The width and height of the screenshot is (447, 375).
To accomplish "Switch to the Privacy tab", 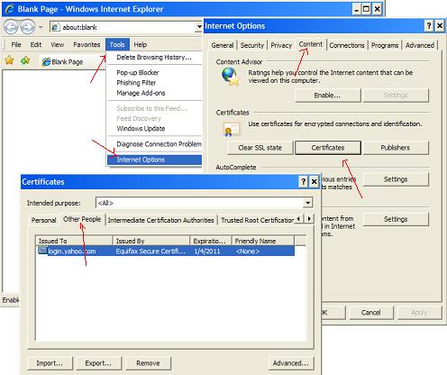I will (x=281, y=45).
